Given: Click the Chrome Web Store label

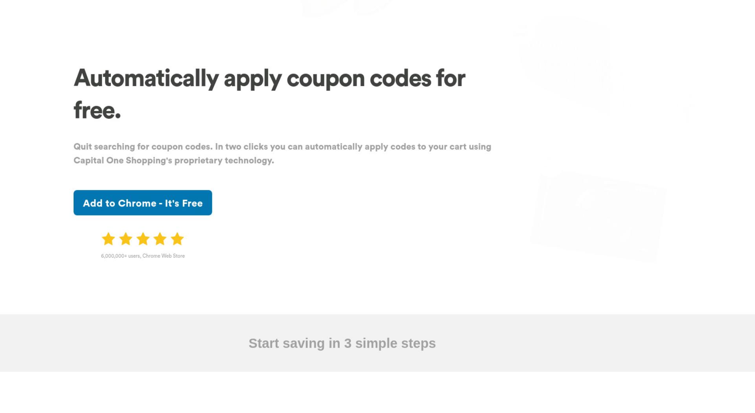Looking at the screenshot, I should pyautogui.click(x=164, y=256).
